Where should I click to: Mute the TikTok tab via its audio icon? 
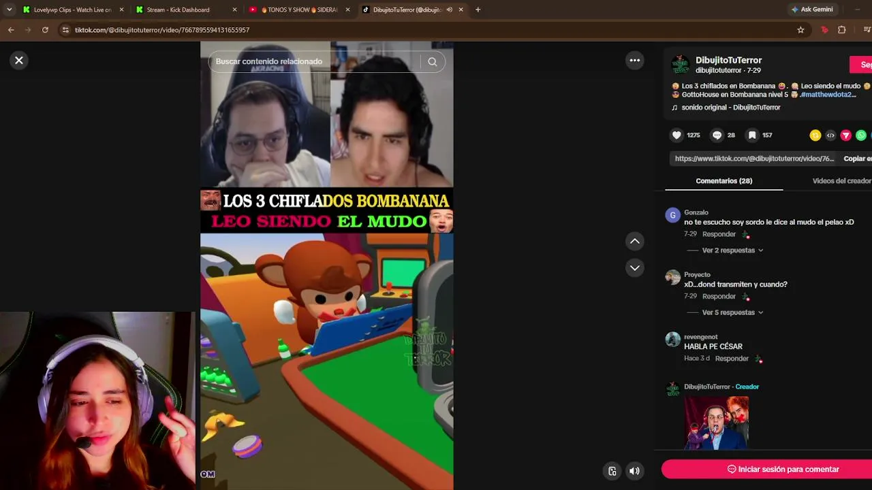[449, 10]
